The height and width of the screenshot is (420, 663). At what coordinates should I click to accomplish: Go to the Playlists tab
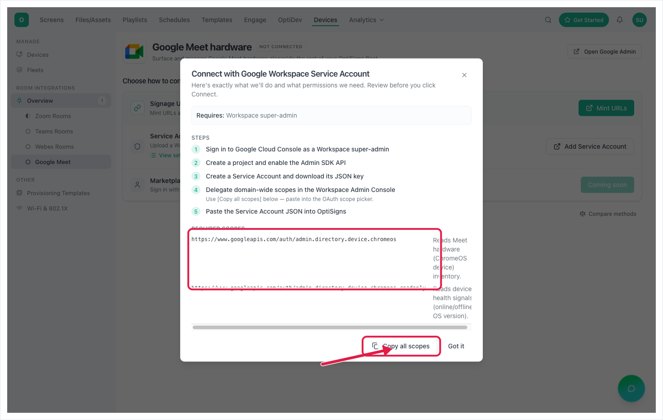(135, 20)
